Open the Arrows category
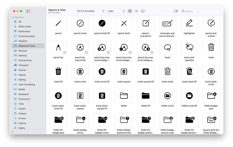Screen dimensions: 233x147 pyautogui.click(x=28, y=118)
